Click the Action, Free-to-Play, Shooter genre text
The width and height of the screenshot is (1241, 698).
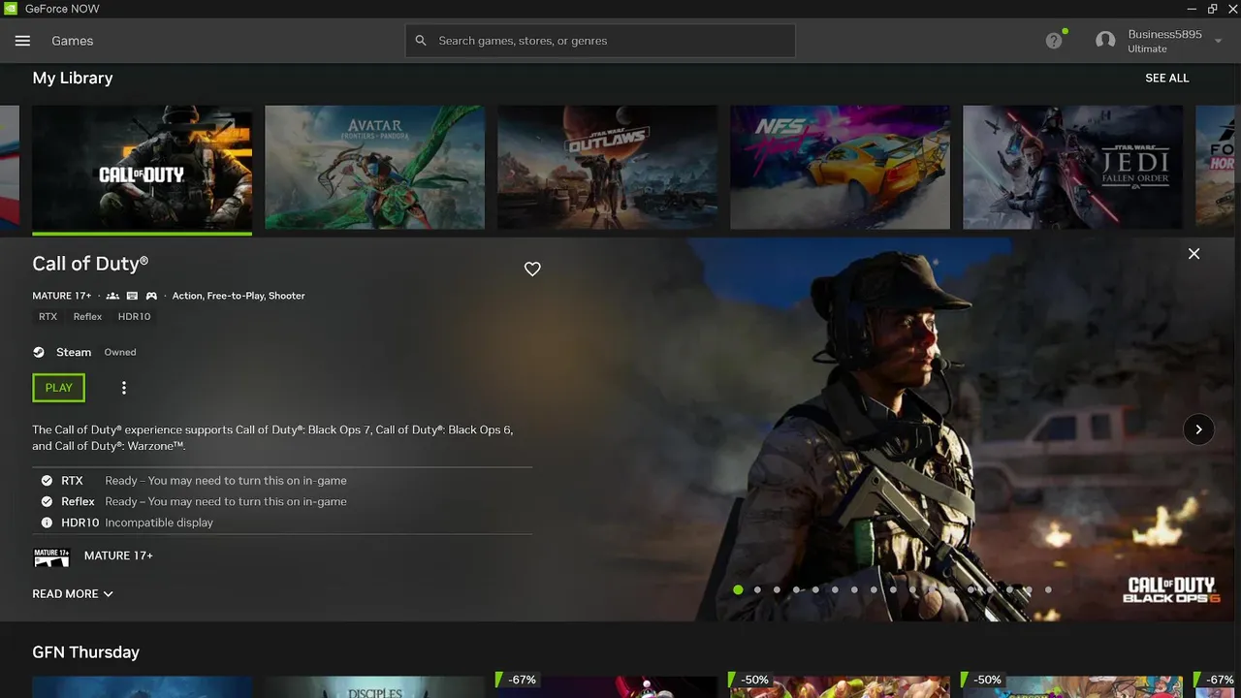(239, 296)
